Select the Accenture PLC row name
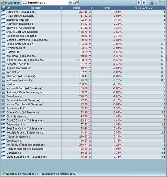 (x=16, y=108)
